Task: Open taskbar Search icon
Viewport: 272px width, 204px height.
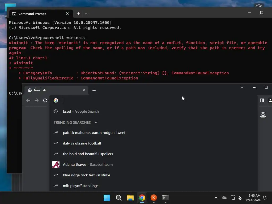Action: point(119,198)
